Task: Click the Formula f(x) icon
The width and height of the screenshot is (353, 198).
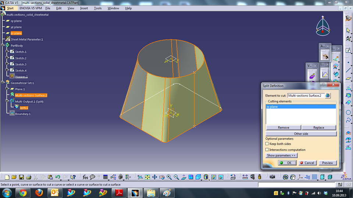Action: 85,177
